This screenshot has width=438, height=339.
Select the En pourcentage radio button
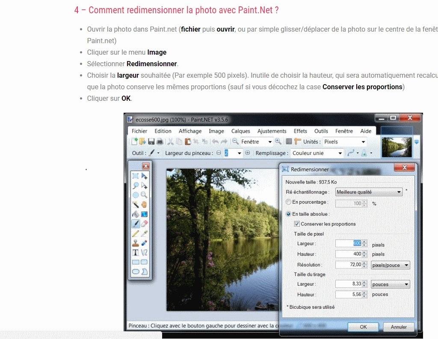289,202
